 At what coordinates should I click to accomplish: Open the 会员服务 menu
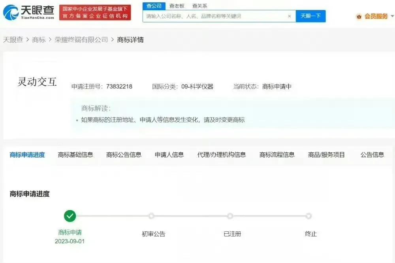point(376,16)
